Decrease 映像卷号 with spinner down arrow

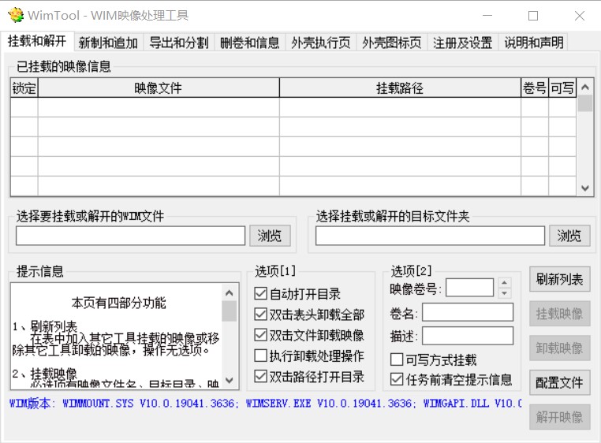click(x=505, y=292)
